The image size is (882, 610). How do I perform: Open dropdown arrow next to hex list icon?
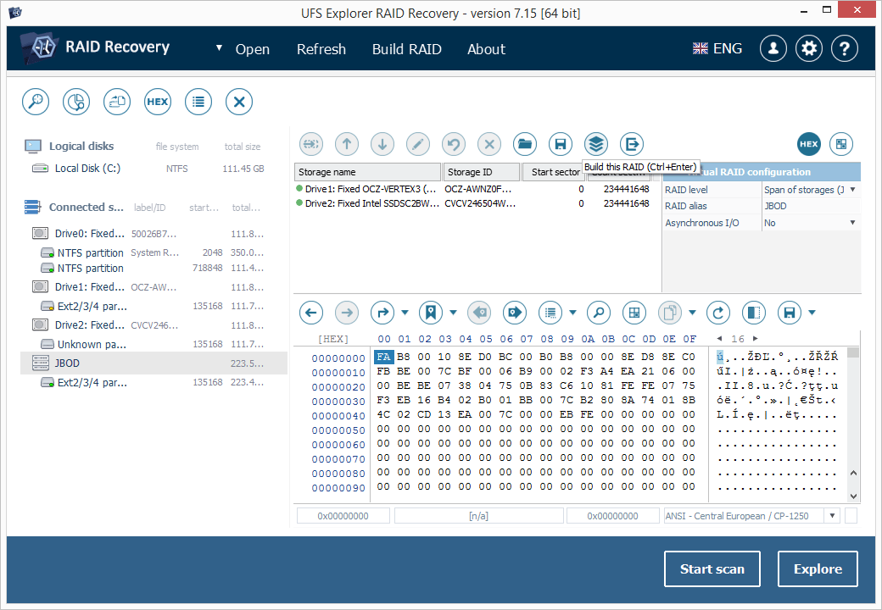point(572,313)
